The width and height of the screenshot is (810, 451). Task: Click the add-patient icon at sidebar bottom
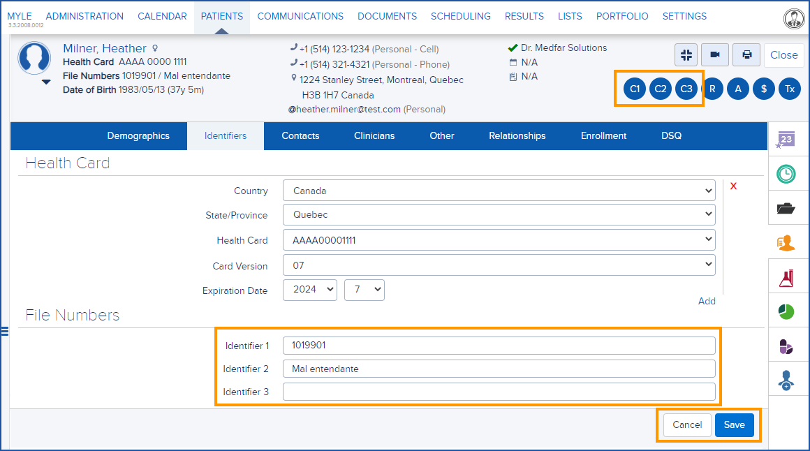coord(788,379)
